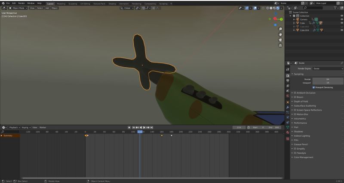Open the timeline Keying menu

[26, 127]
